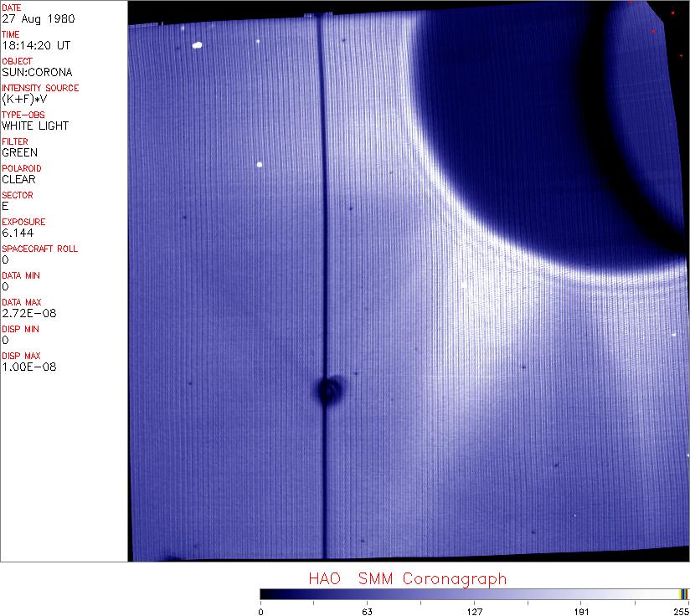Click the SPACECRAFT ROLL label

[40, 249]
